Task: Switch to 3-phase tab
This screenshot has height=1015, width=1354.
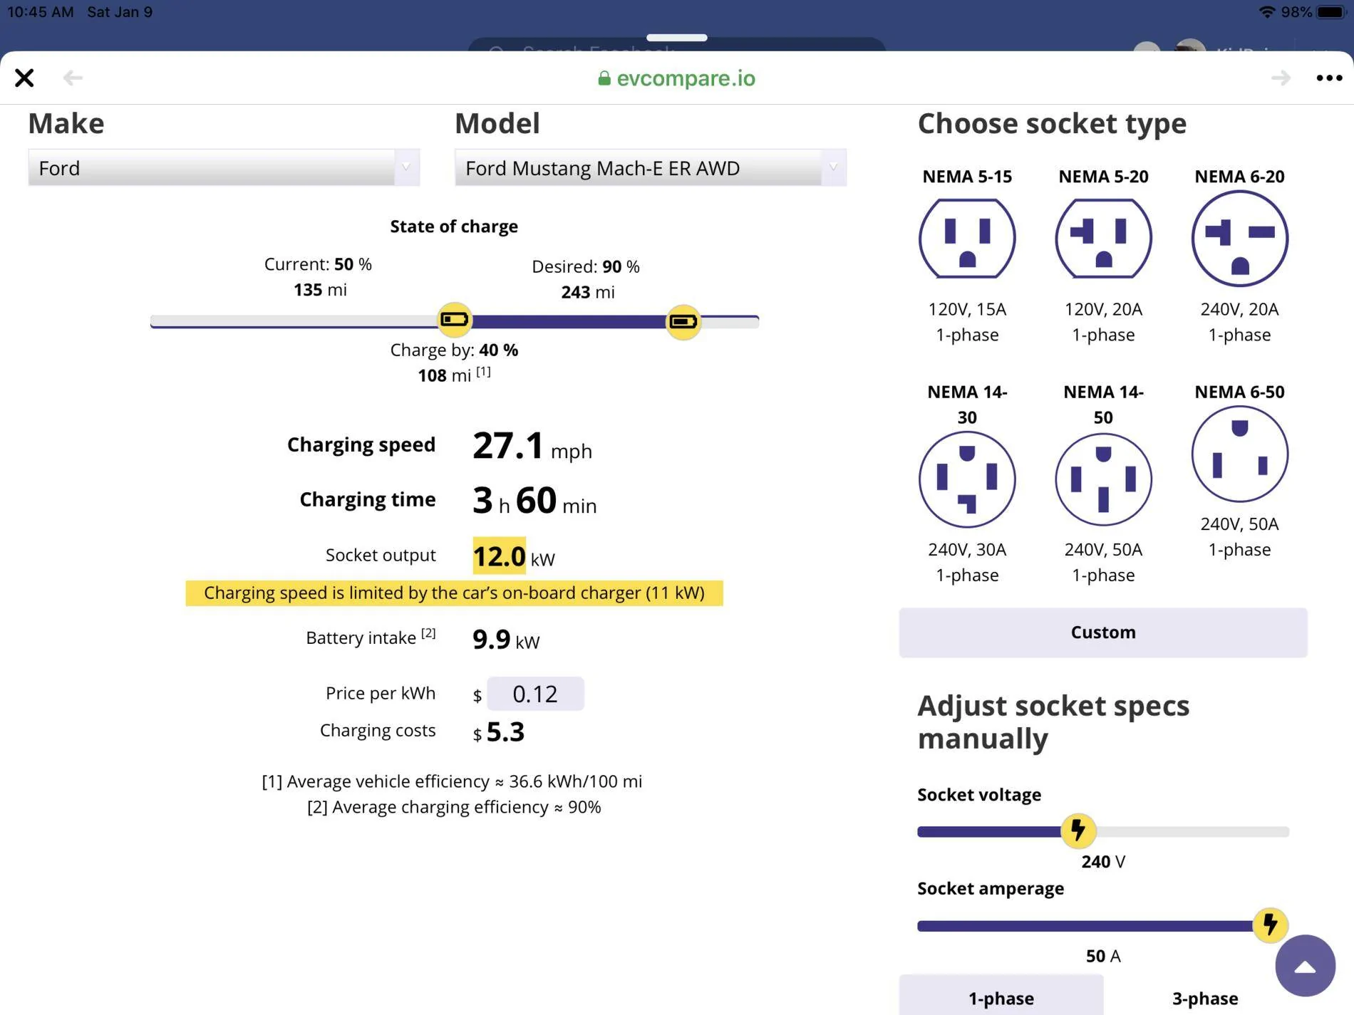Action: click(1205, 997)
